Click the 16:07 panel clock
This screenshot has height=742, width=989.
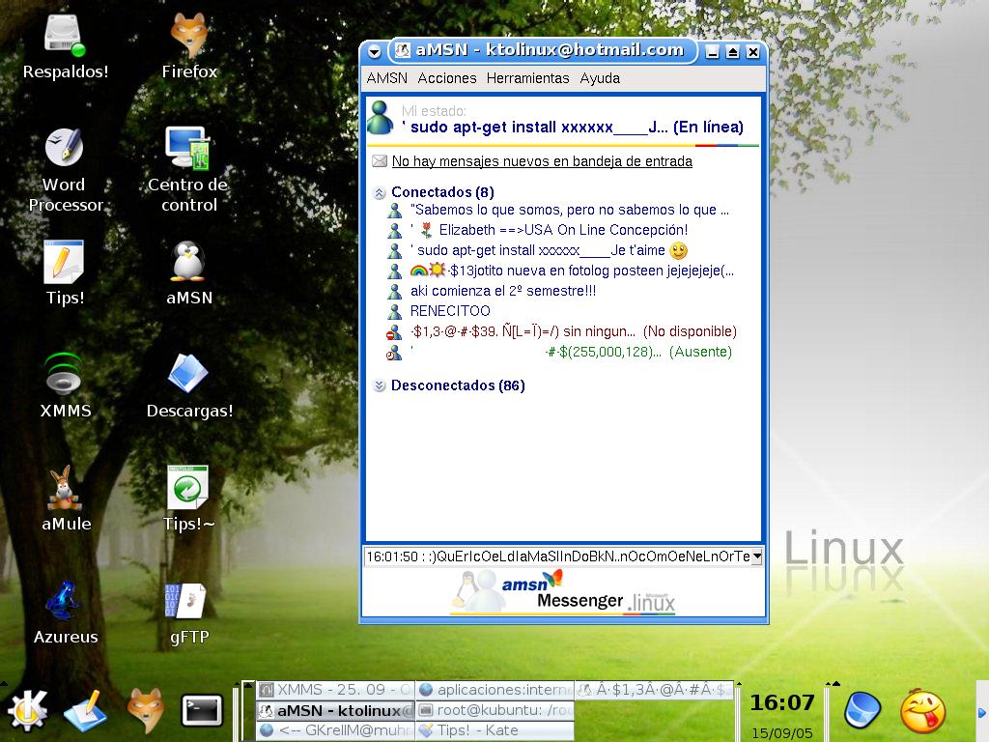coord(781,703)
